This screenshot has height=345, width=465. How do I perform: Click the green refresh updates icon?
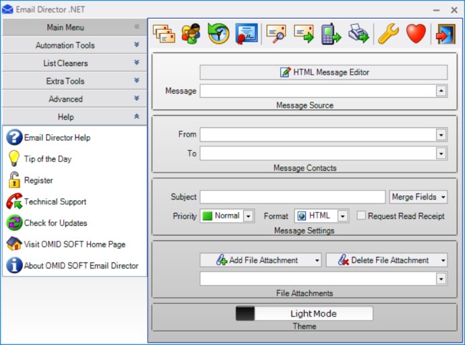click(14, 222)
